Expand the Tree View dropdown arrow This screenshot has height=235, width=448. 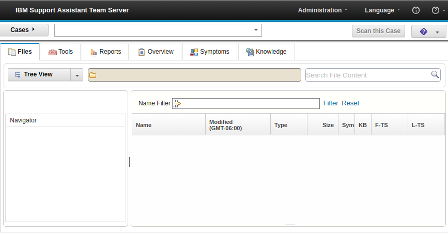click(77, 75)
